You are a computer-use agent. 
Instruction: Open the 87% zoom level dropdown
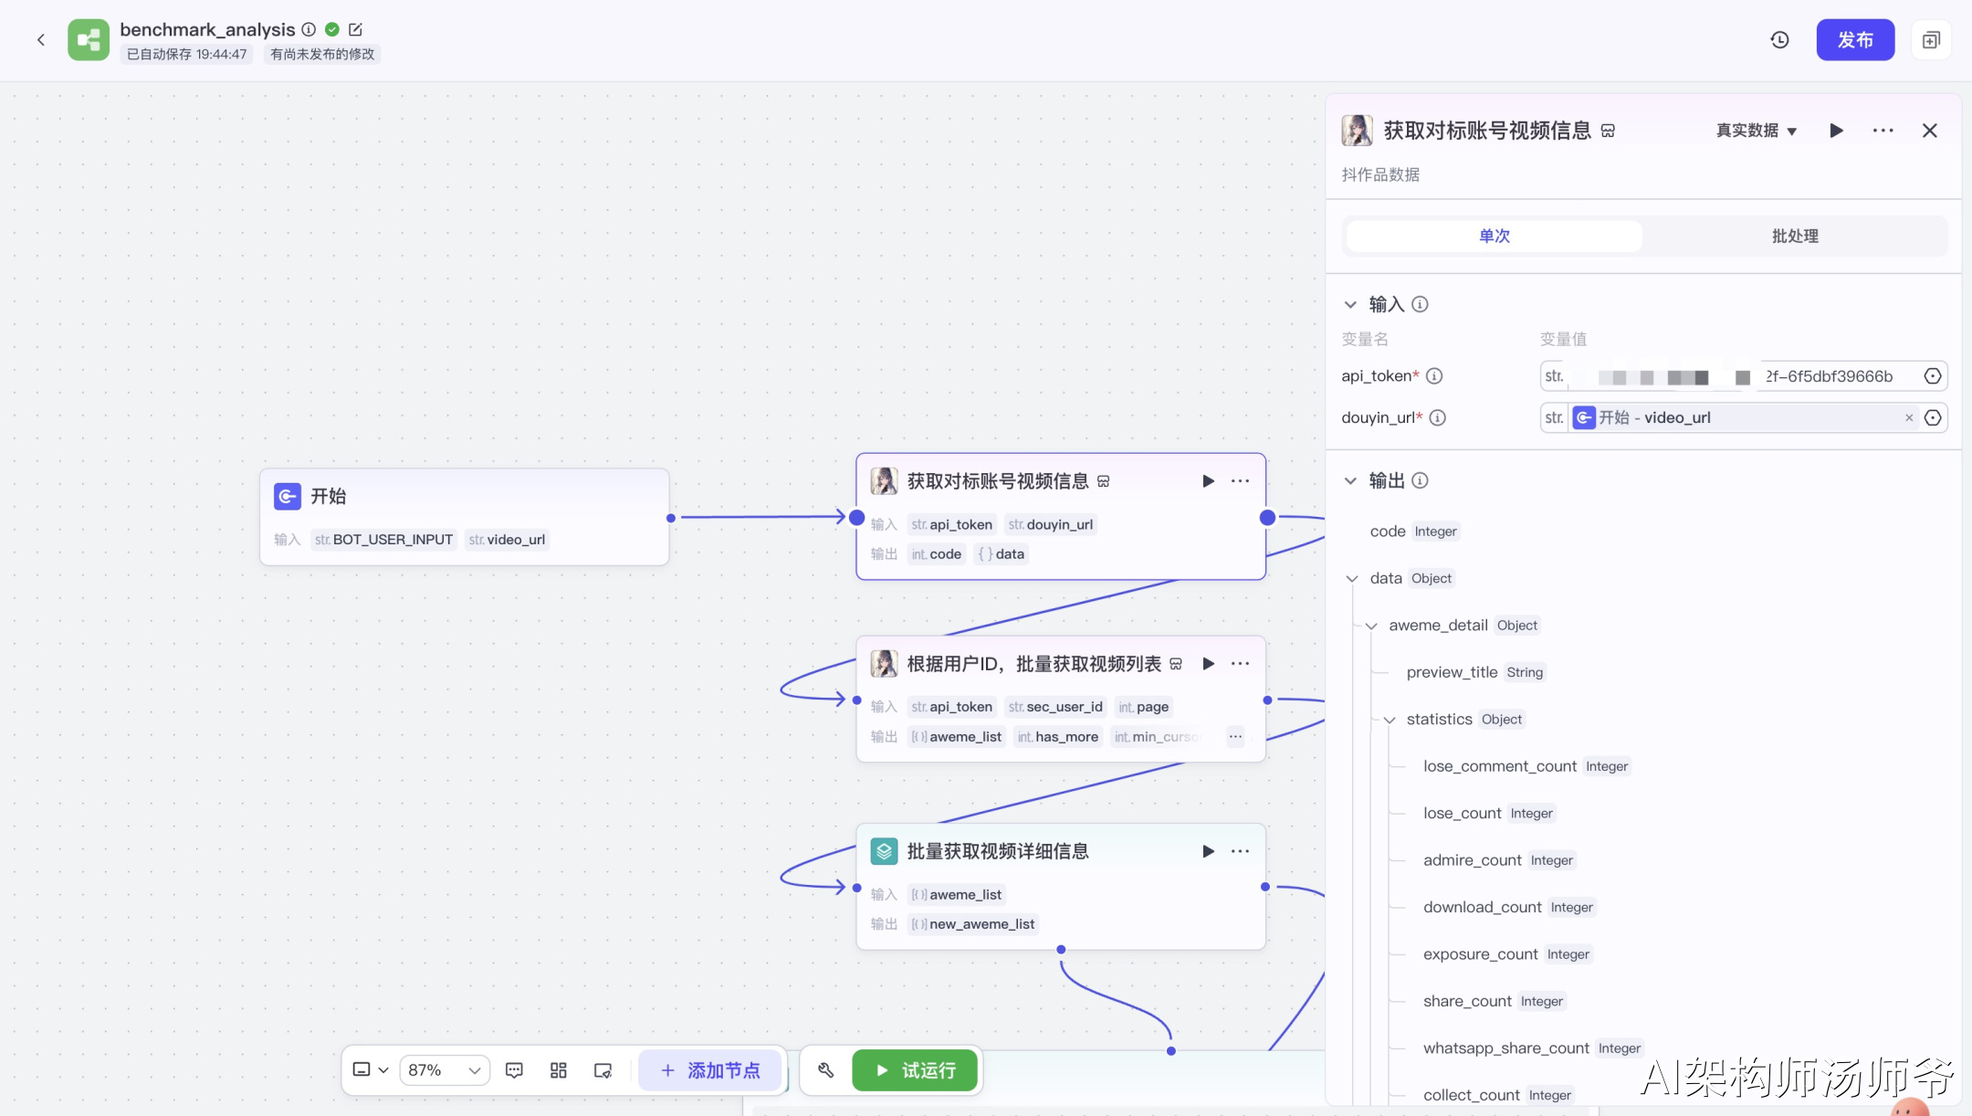(445, 1070)
